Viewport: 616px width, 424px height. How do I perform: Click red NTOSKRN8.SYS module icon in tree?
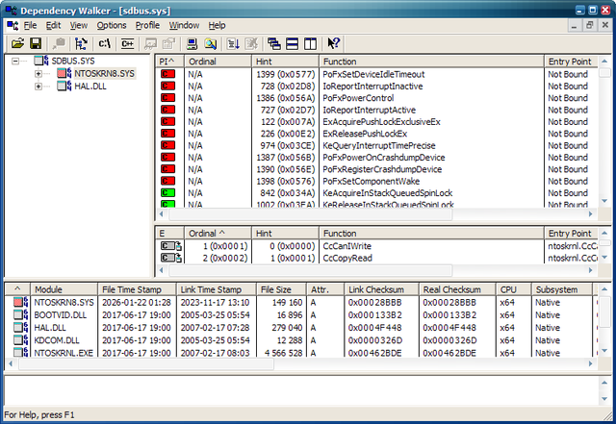tap(64, 73)
